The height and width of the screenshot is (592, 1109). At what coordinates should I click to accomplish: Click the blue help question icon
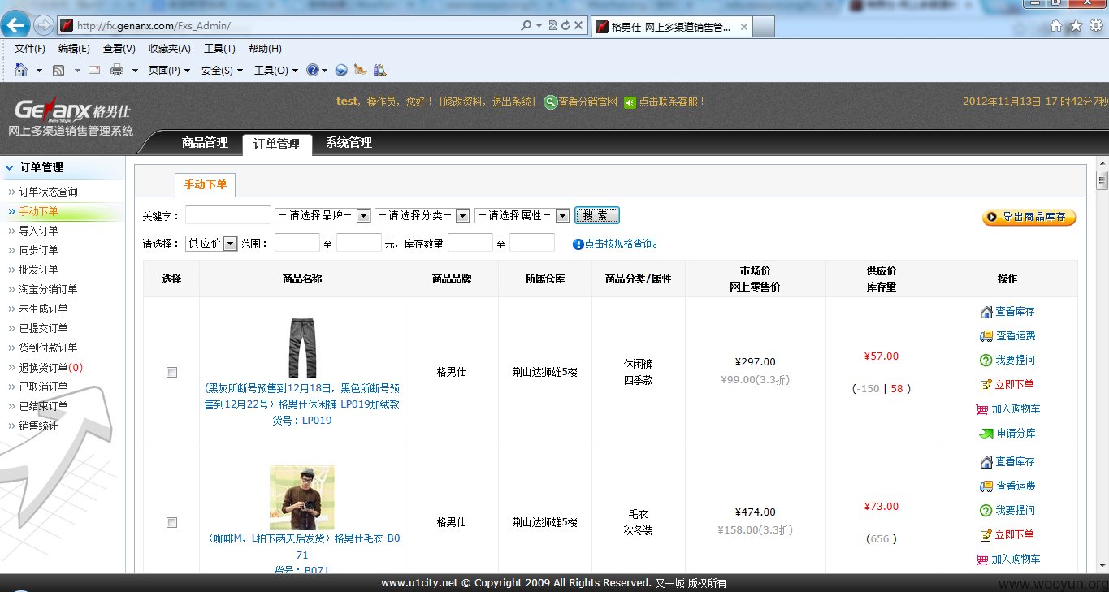click(312, 71)
